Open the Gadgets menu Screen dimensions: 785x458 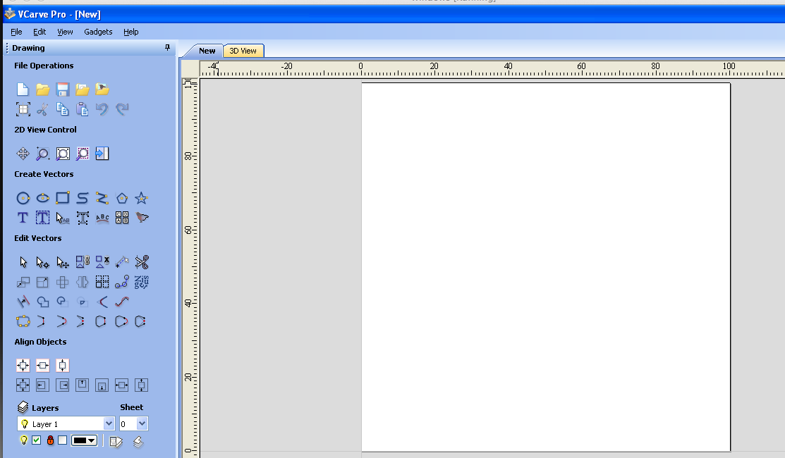point(98,32)
